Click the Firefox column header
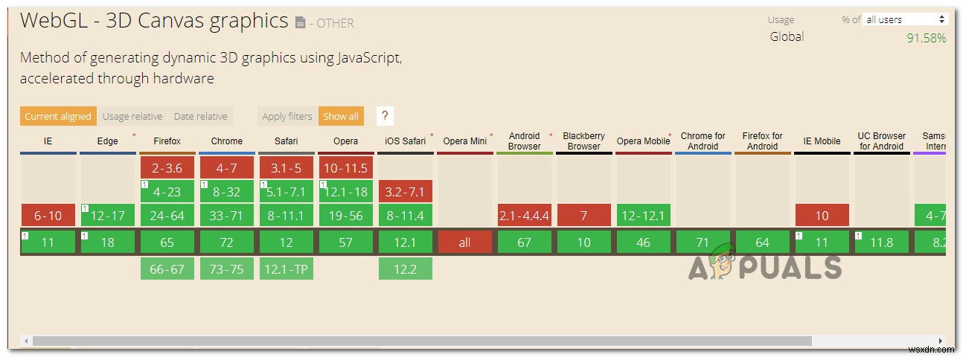 [x=167, y=141]
